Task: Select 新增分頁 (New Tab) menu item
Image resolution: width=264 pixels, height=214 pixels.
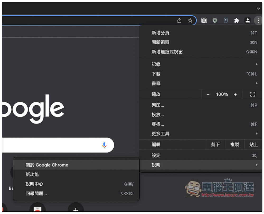Action: (201, 33)
